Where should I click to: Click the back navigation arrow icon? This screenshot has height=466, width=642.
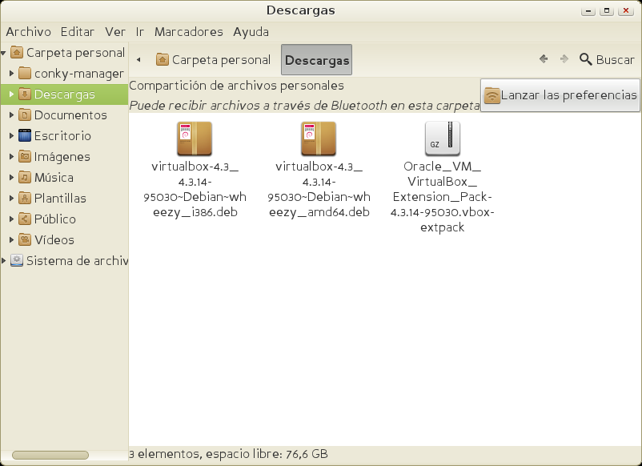[544, 59]
